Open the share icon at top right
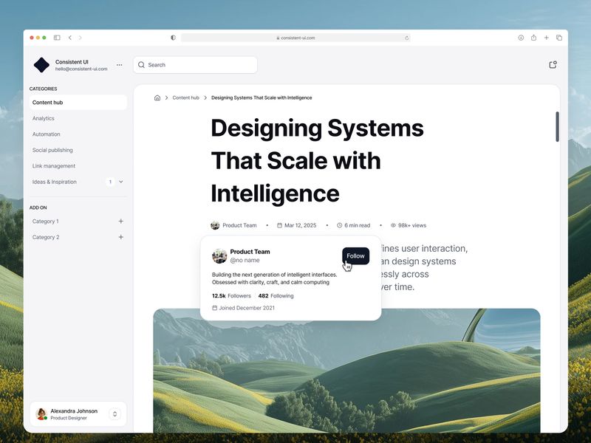The image size is (591, 443). [552, 64]
